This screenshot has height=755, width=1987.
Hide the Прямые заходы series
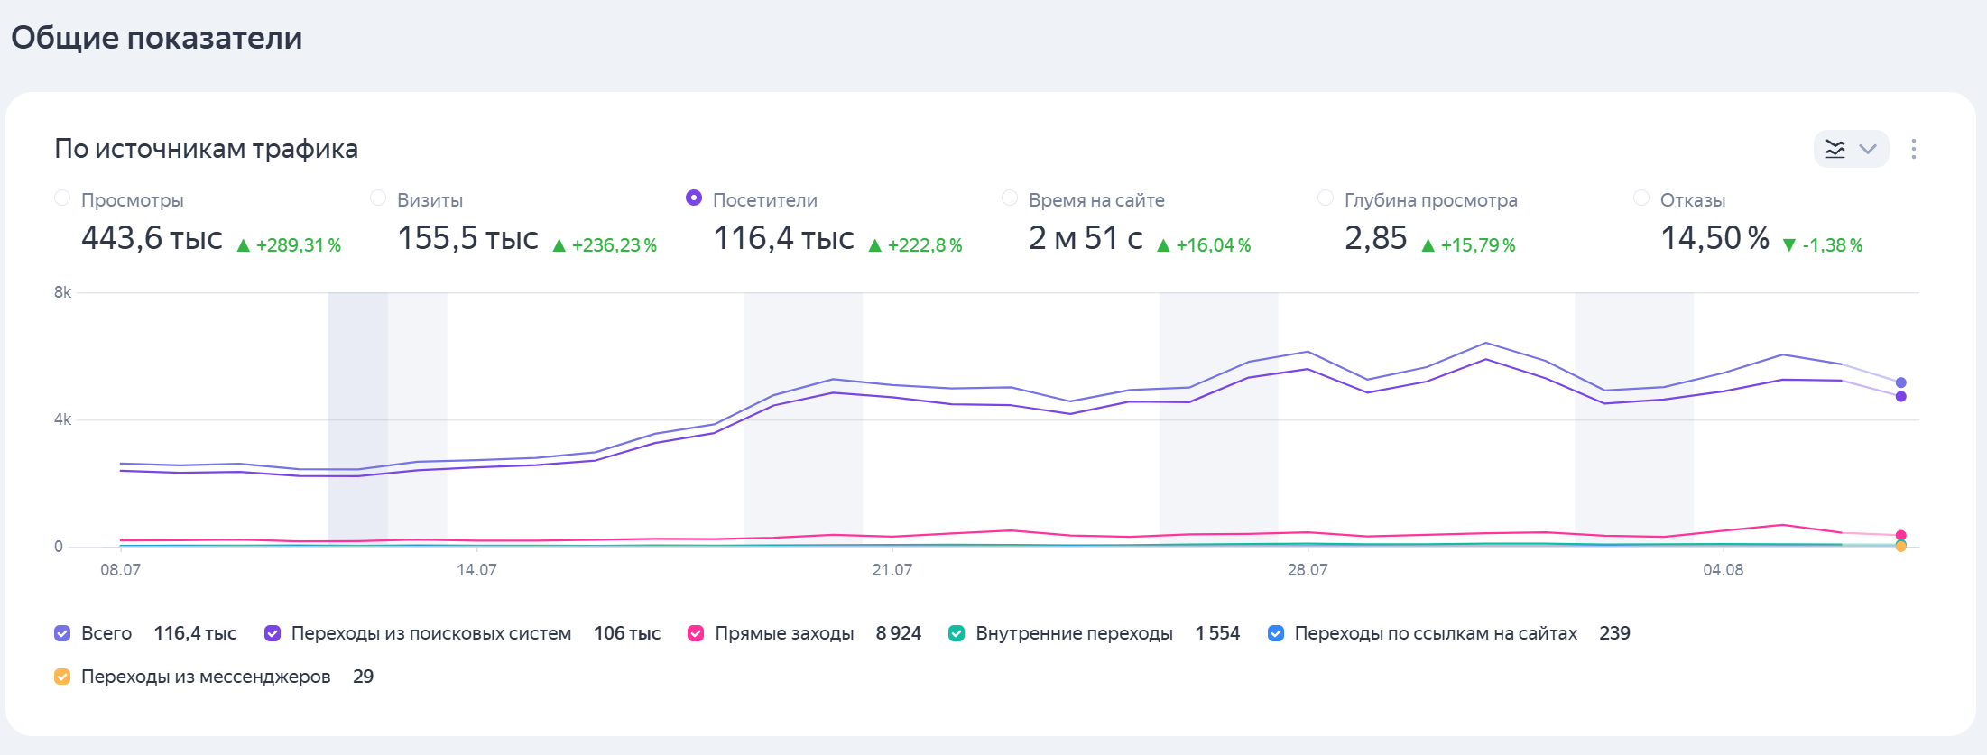696,633
